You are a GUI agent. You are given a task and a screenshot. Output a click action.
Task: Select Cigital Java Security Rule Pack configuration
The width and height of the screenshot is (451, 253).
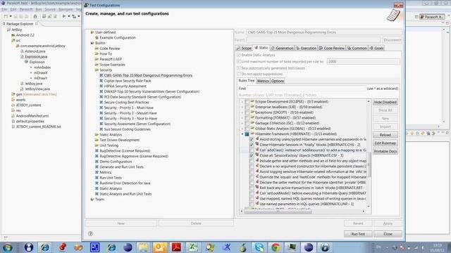tap(128, 81)
